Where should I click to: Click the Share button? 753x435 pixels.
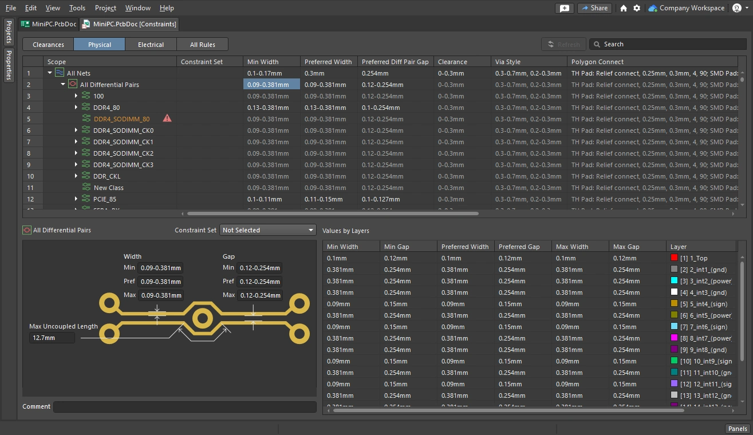pyautogui.click(x=594, y=8)
